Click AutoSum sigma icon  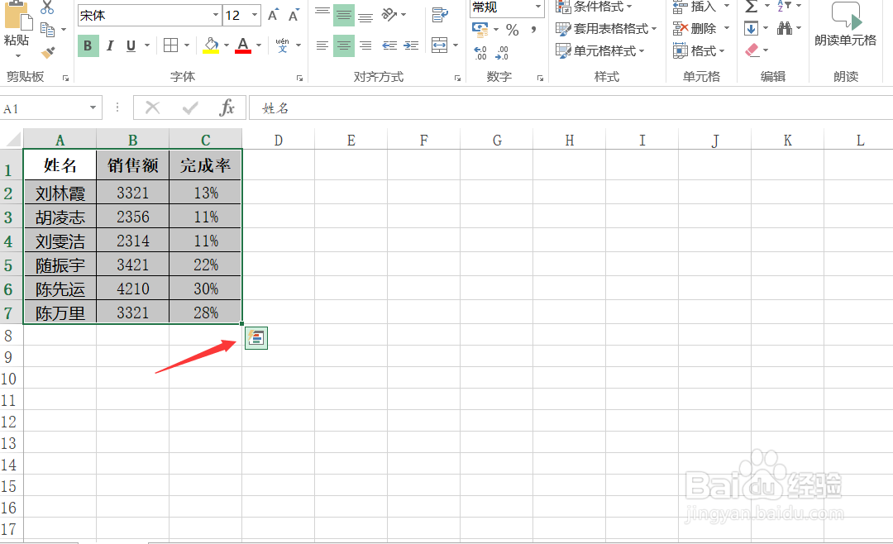pos(751,7)
